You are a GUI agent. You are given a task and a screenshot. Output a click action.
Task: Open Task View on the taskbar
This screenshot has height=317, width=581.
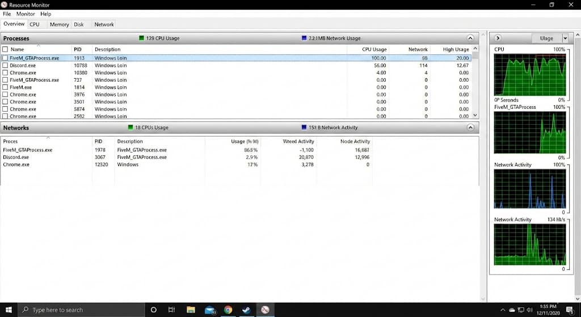[x=171, y=310]
